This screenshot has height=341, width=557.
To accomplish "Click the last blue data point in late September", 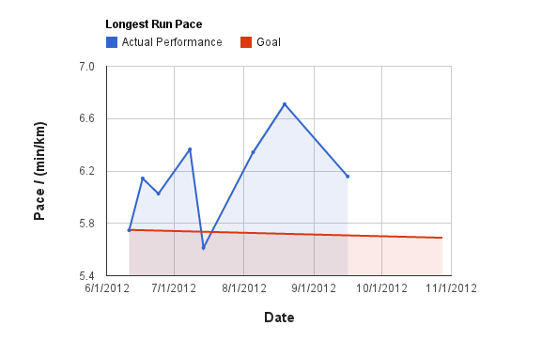I will 348,177.
